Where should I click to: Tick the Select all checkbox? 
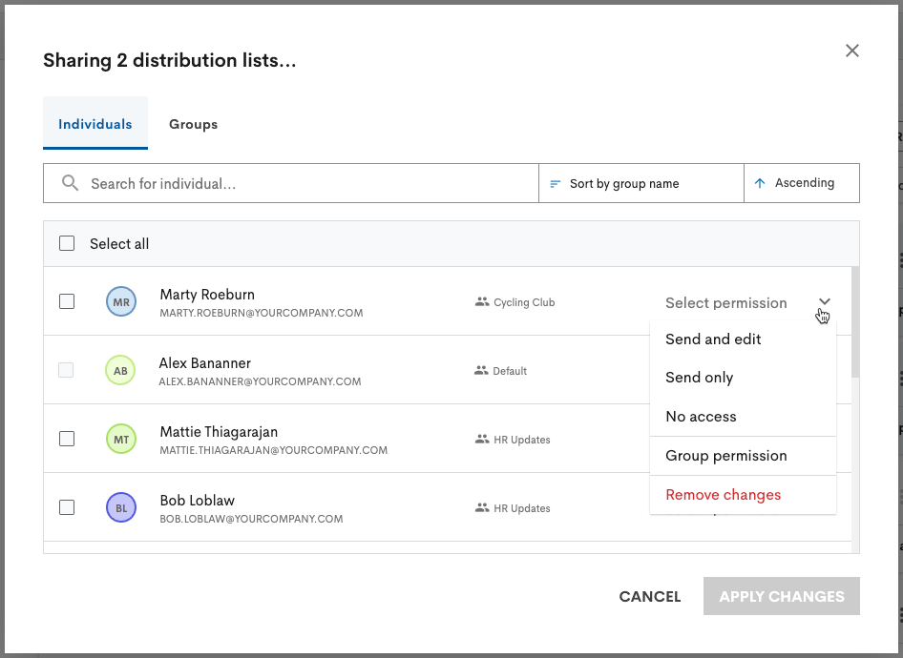(67, 243)
